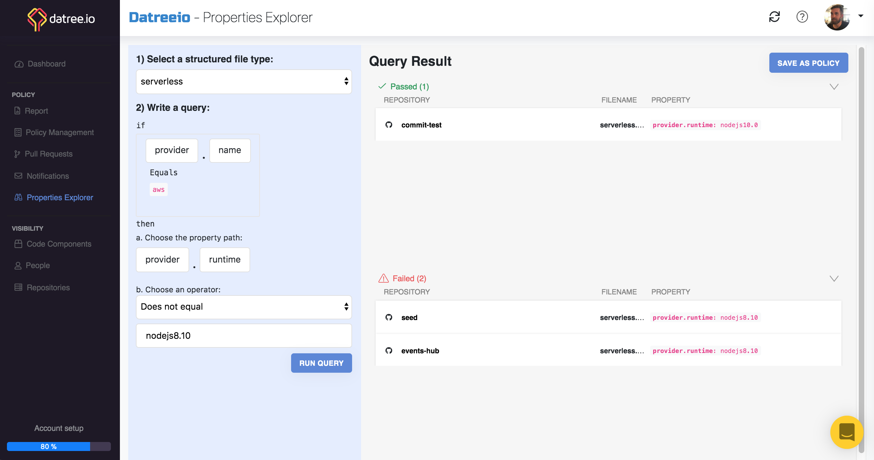Viewport: 874px width, 460px height.
Task: Select Properties Explorer in the sidebar
Action: tap(60, 197)
